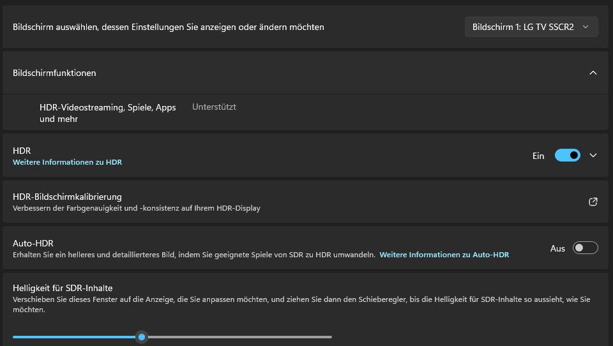Click the 'Ein' label next to HDR
This screenshot has width=613, height=346.
point(538,156)
